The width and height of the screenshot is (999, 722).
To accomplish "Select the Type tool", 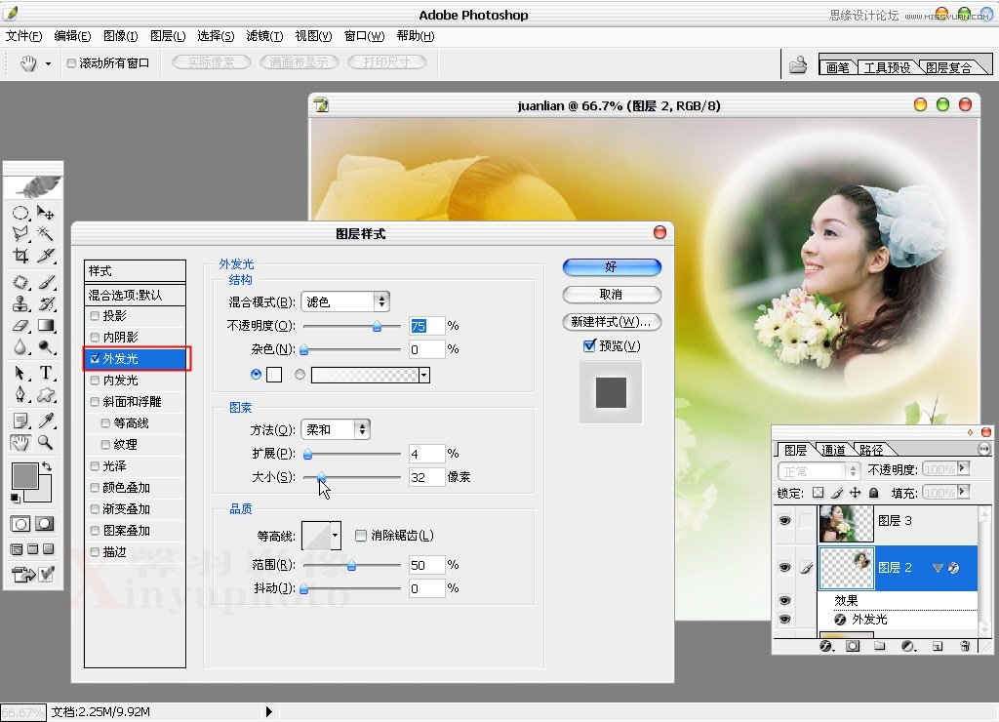I will click(45, 373).
